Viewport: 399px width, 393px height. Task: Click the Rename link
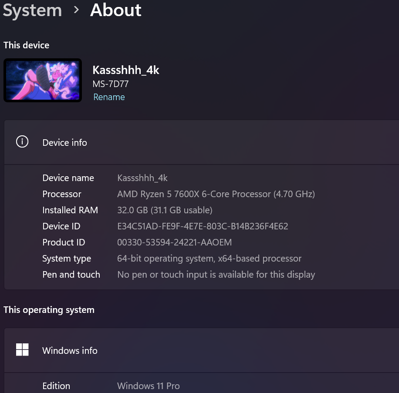[x=109, y=97]
